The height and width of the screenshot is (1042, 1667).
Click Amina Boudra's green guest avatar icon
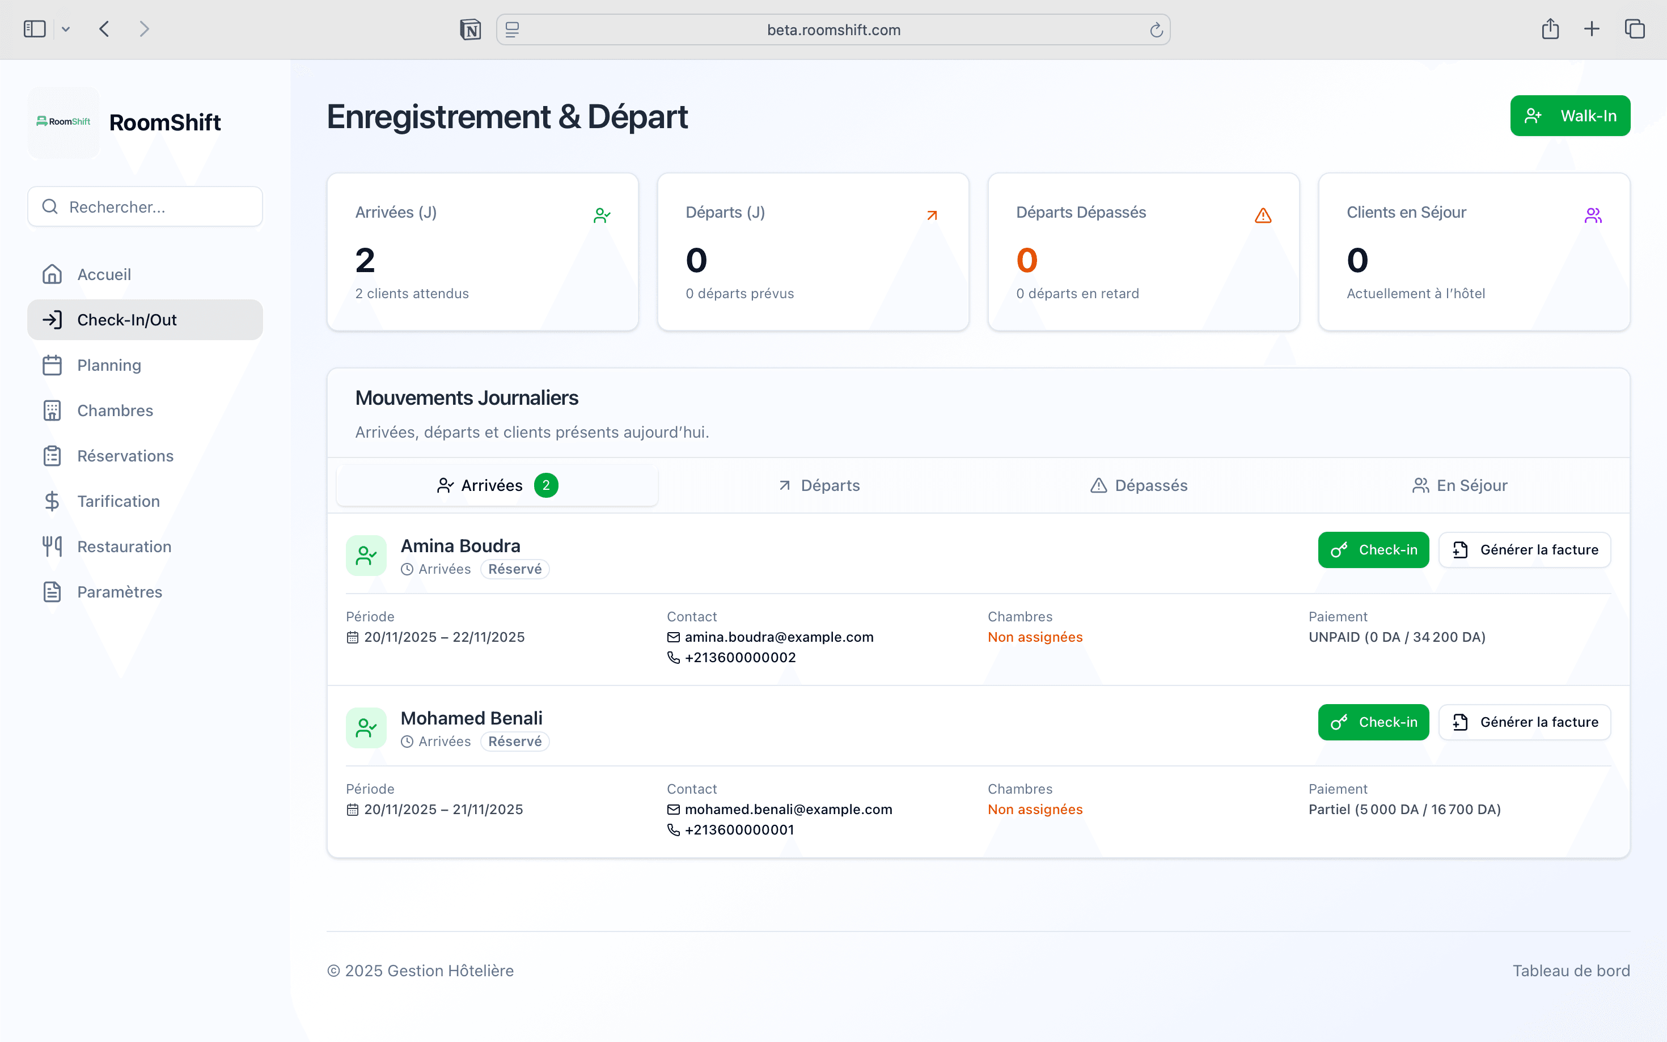pyautogui.click(x=366, y=555)
